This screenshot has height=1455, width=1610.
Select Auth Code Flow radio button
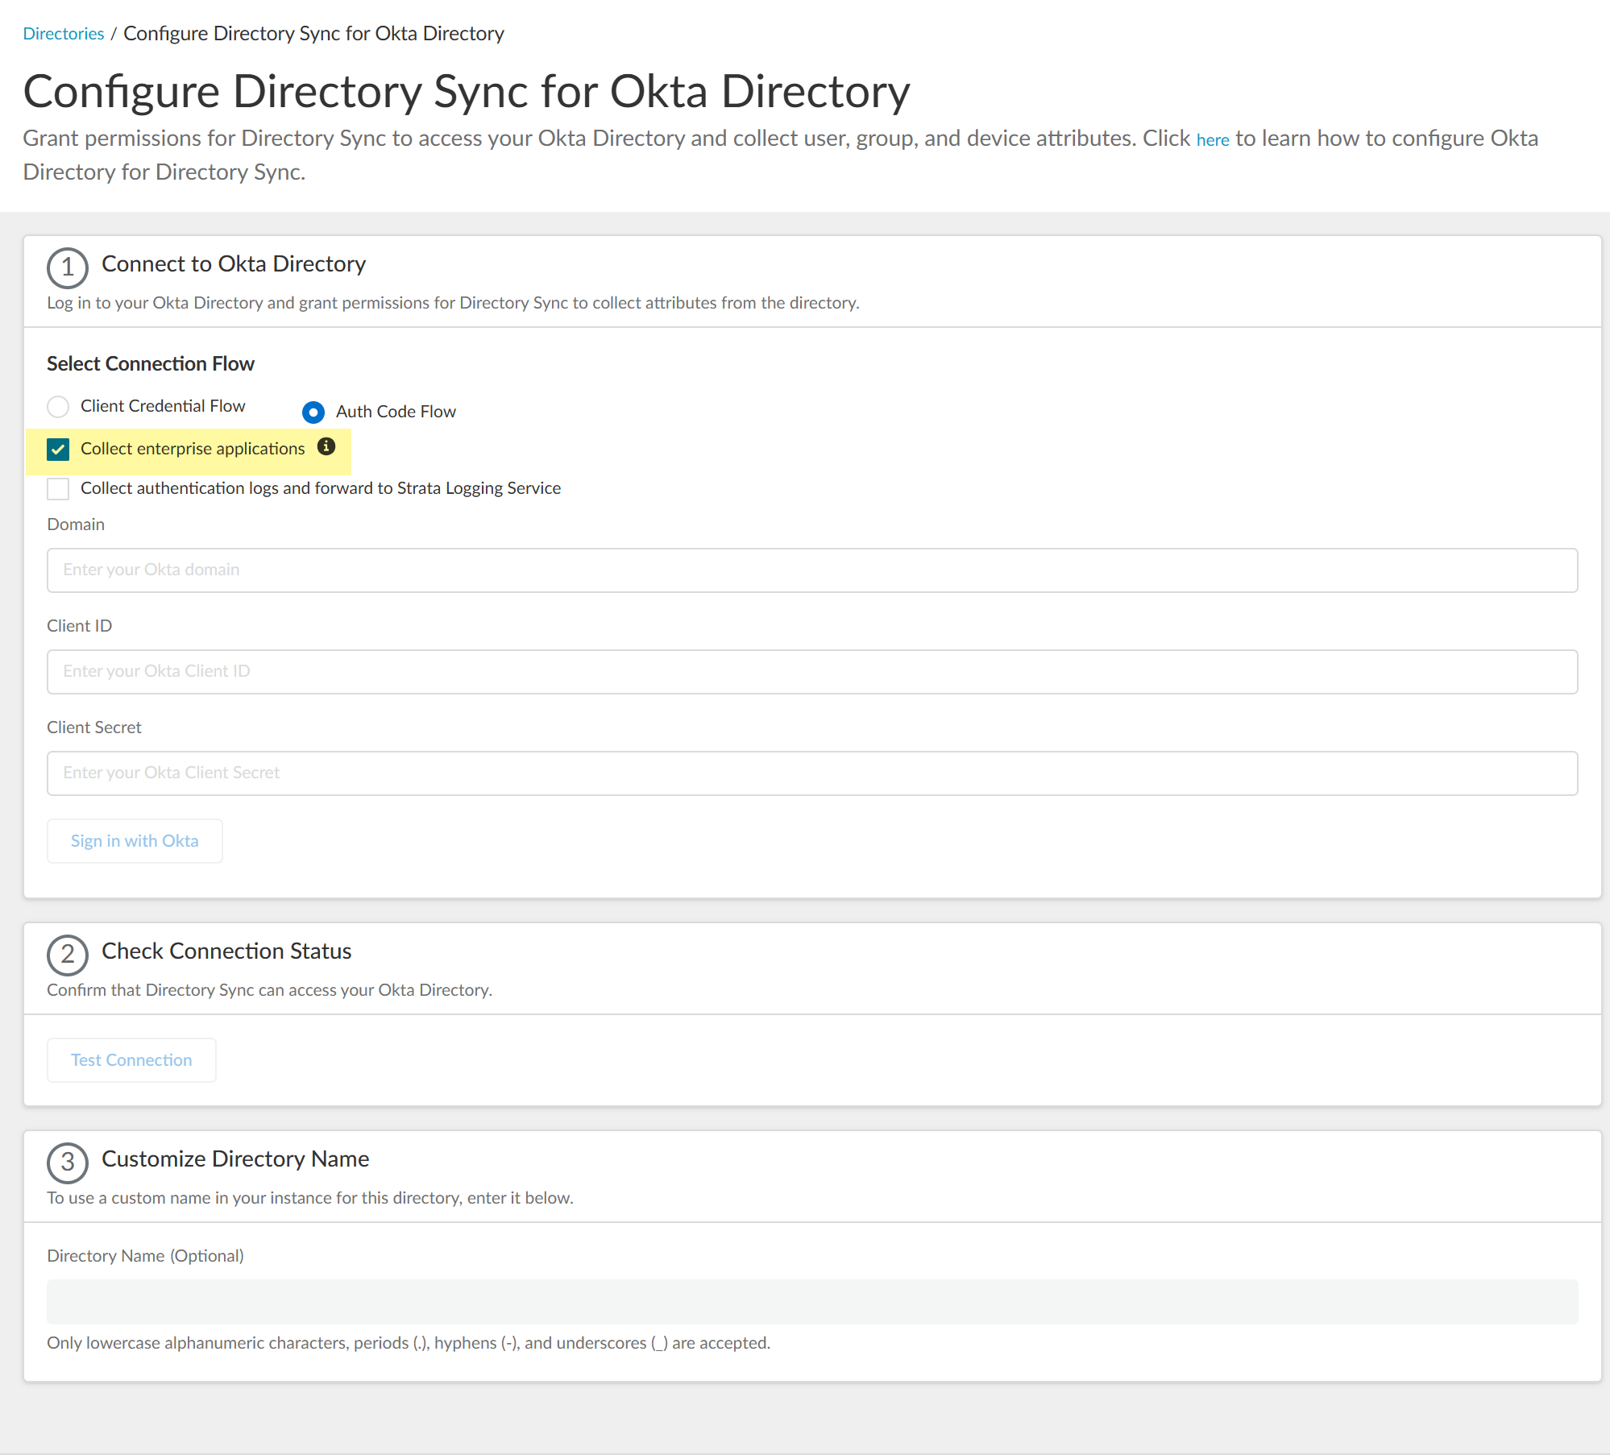tap(313, 412)
